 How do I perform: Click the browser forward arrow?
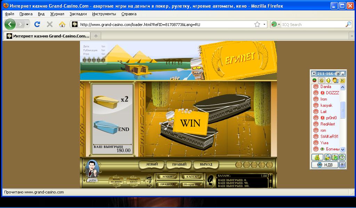point(20,24)
